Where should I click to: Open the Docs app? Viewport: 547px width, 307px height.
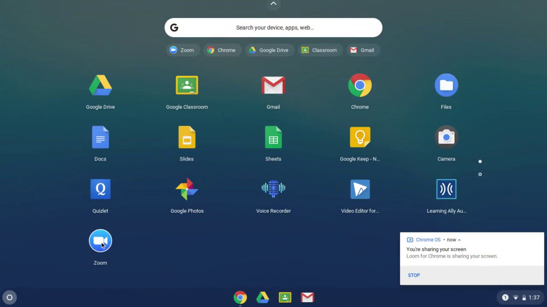[x=100, y=137]
